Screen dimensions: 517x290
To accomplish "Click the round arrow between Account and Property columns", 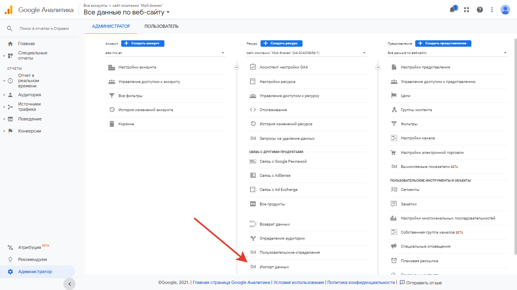I will coord(237,67).
